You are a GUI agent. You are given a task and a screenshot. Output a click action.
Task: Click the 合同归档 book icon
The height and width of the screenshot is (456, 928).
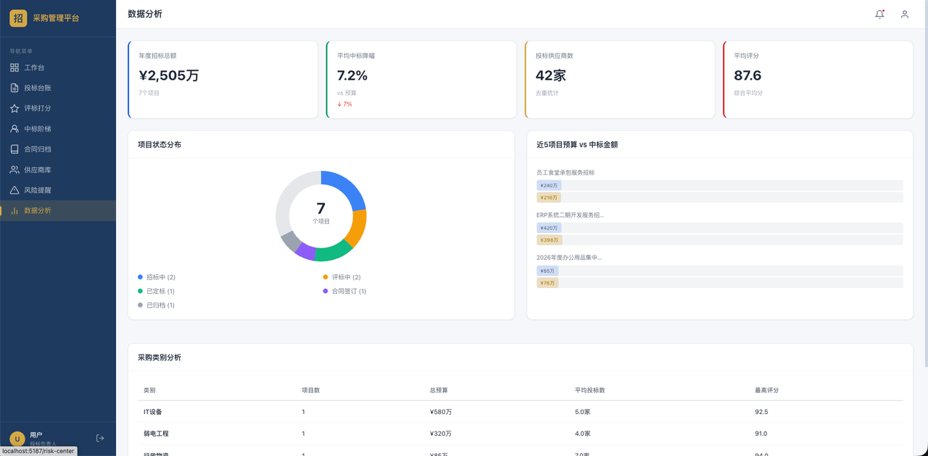point(14,149)
